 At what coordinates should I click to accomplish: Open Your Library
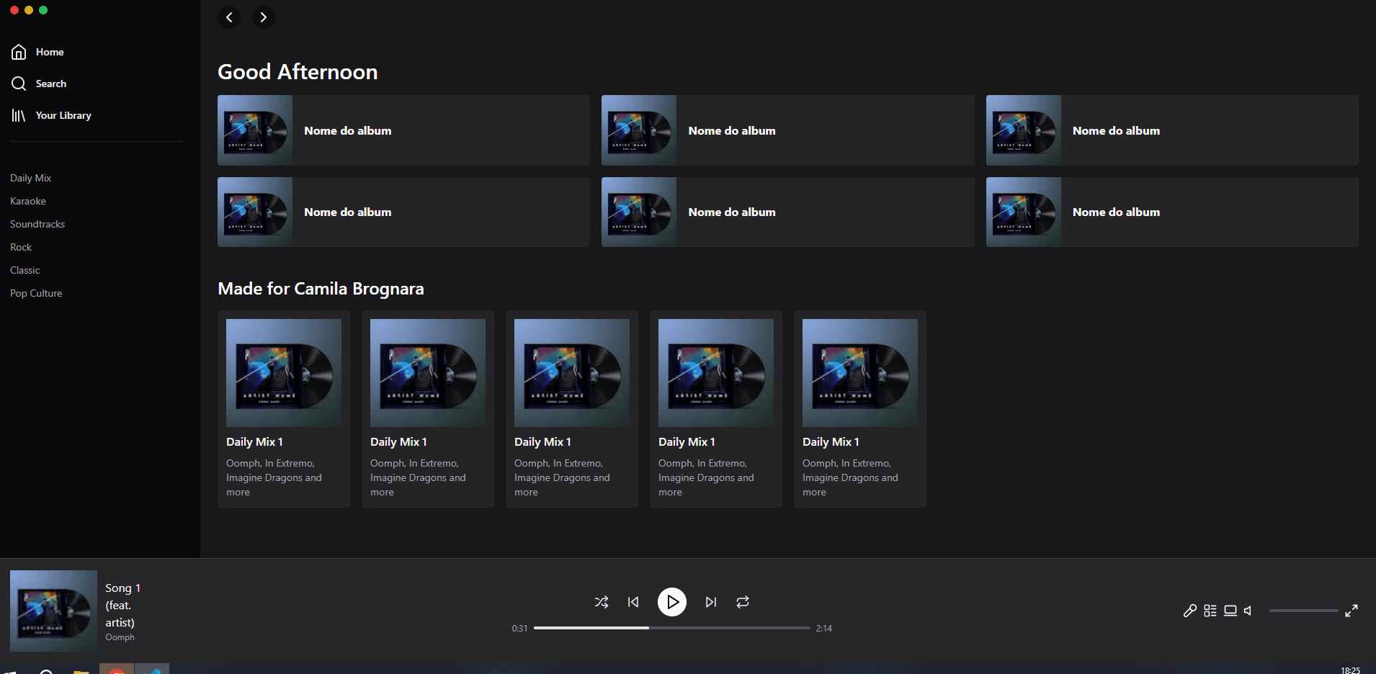63,115
